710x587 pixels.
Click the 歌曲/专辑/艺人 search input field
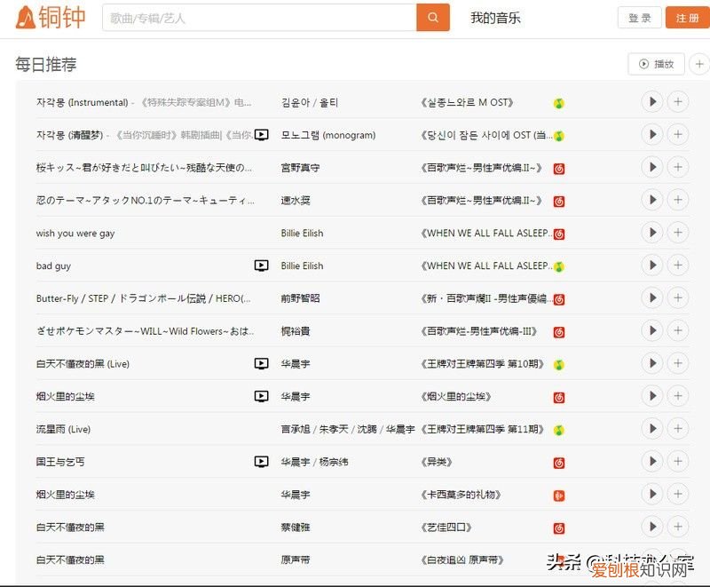[257, 18]
